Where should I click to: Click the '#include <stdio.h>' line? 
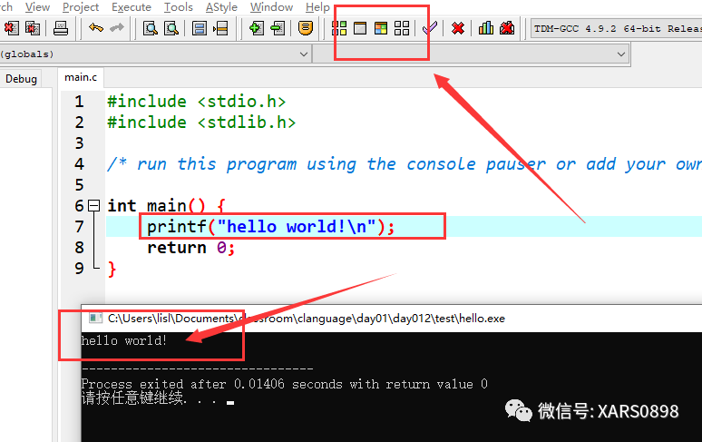click(x=197, y=102)
